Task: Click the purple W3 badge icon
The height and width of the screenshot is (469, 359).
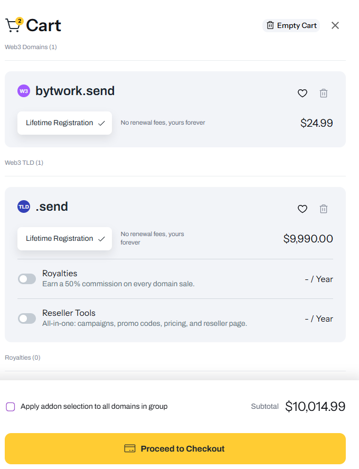Action: (24, 91)
